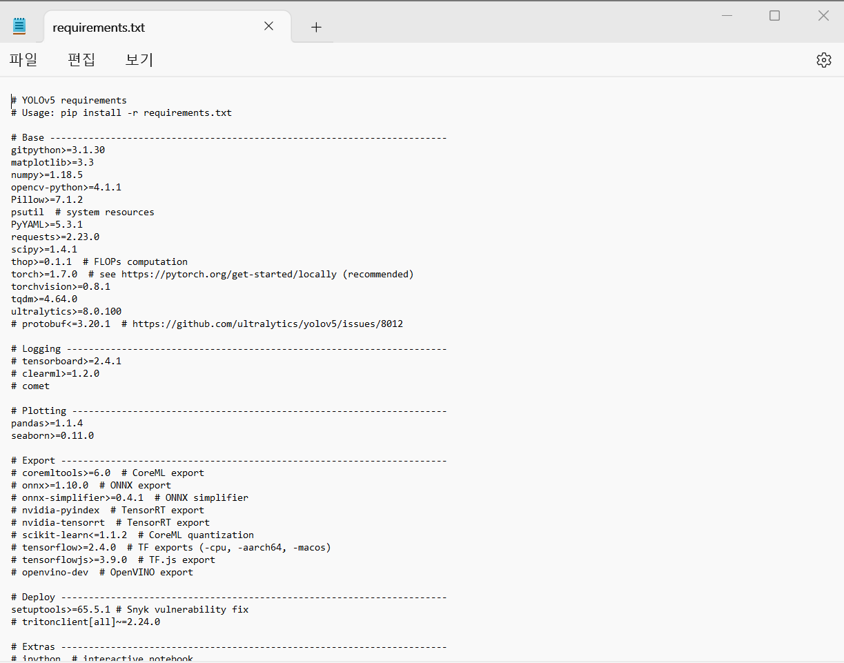Click the 'gitpython>=3.1.30' line
Screen dimensions: 844x663
pos(58,150)
